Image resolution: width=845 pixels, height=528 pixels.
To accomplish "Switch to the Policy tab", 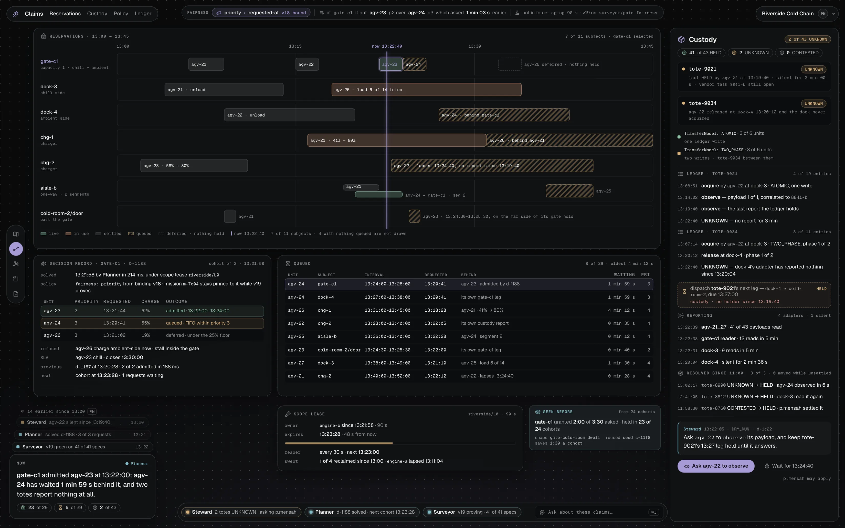I will pos(121,14).
